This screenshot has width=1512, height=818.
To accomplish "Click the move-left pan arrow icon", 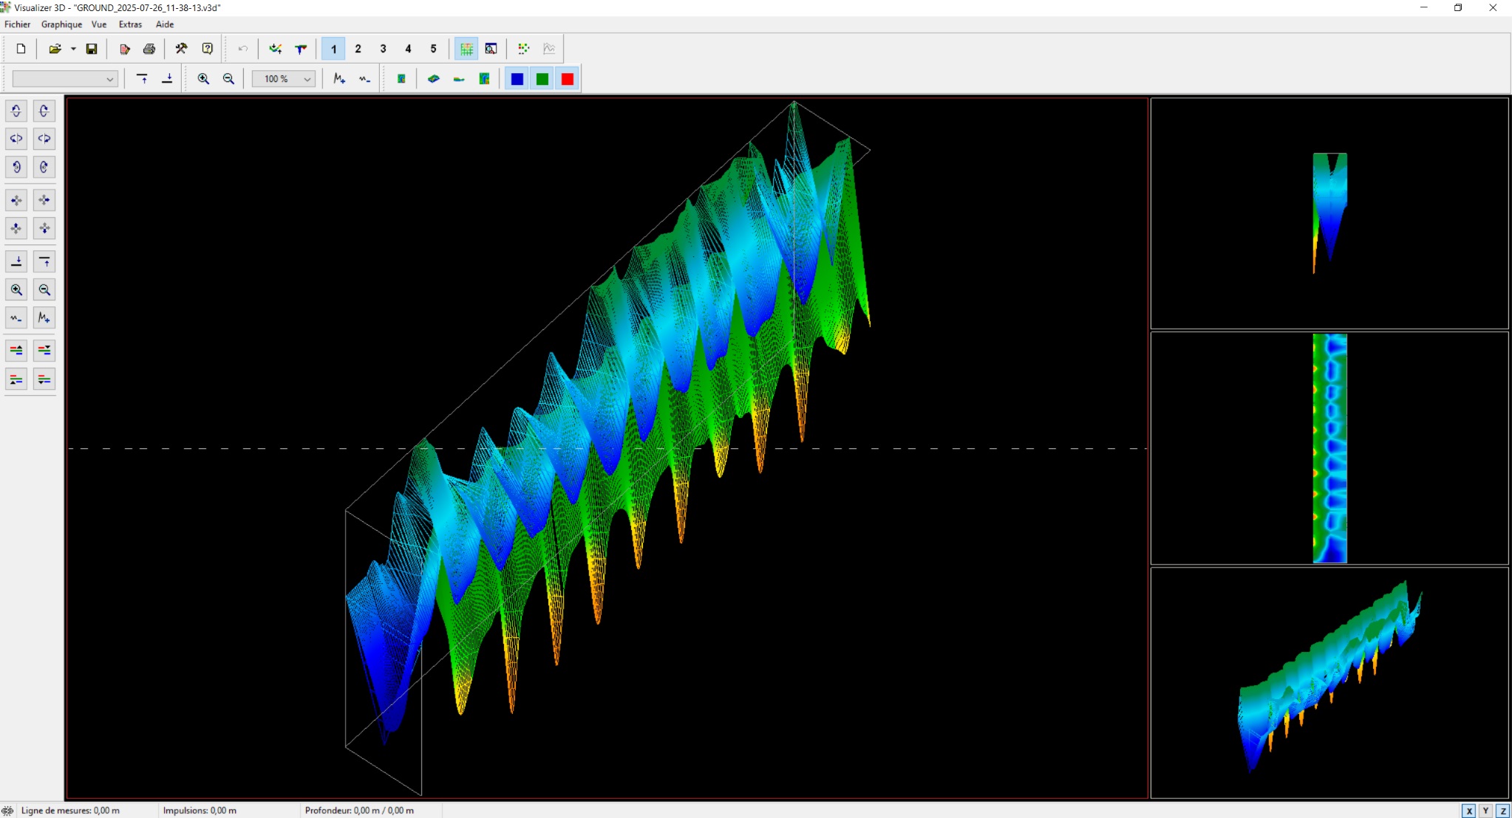I will (16, 200).
